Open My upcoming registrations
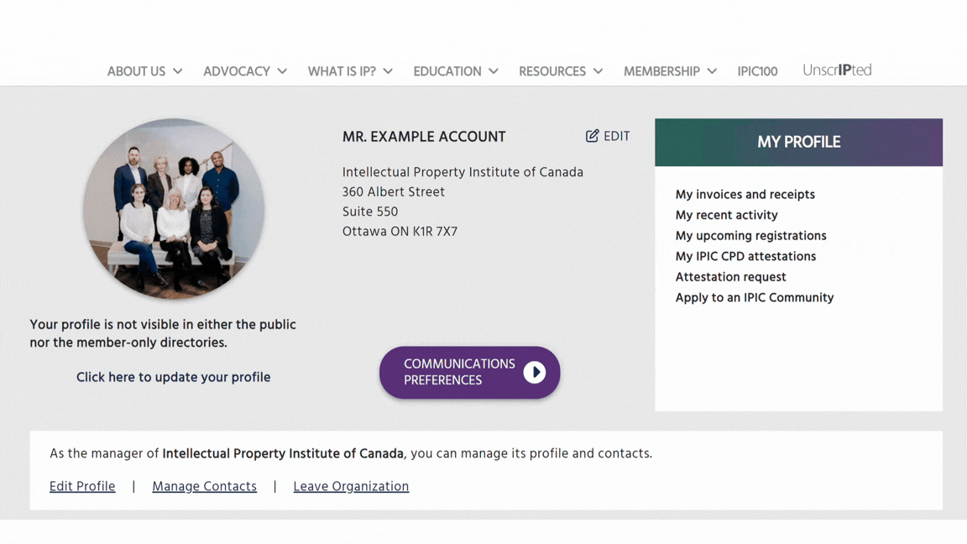 click(x=750, y=236)
